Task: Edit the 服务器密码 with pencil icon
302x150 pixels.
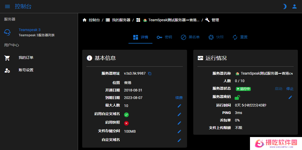Action: point(290,97)
